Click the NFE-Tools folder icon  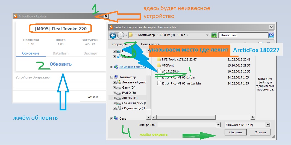159,59
